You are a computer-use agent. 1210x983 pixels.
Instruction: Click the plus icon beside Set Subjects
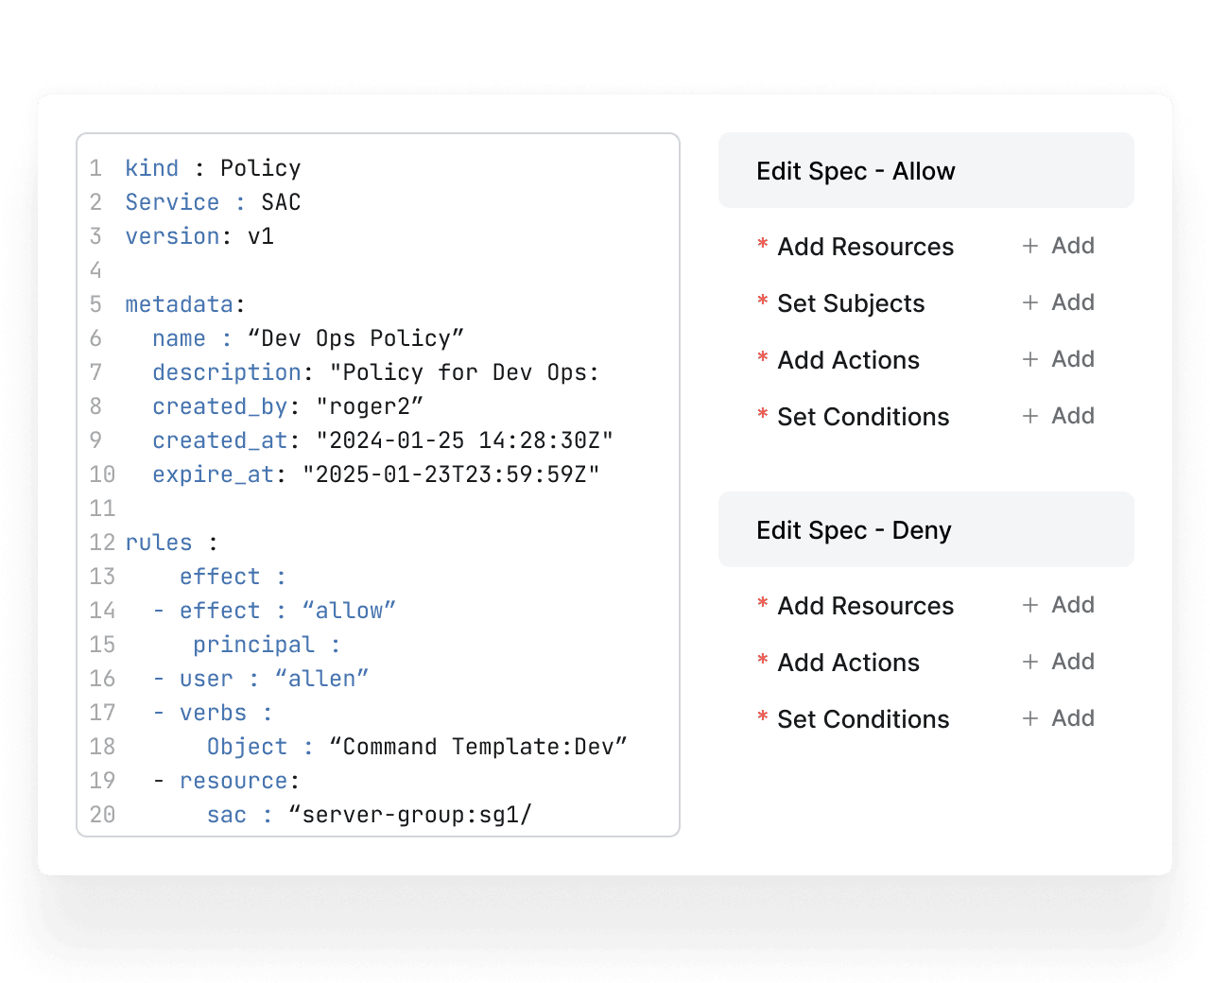point(1030,302)
